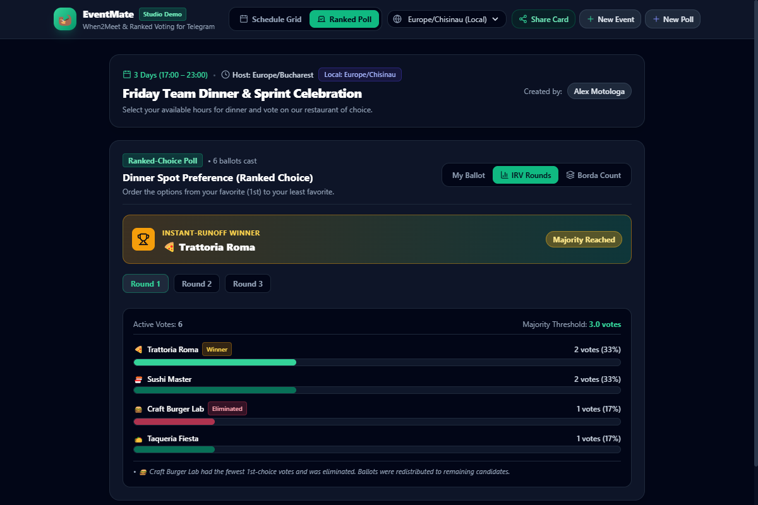Click the Share Card button
Viewport: 758px width, 505px height.
tap(543, 19)
